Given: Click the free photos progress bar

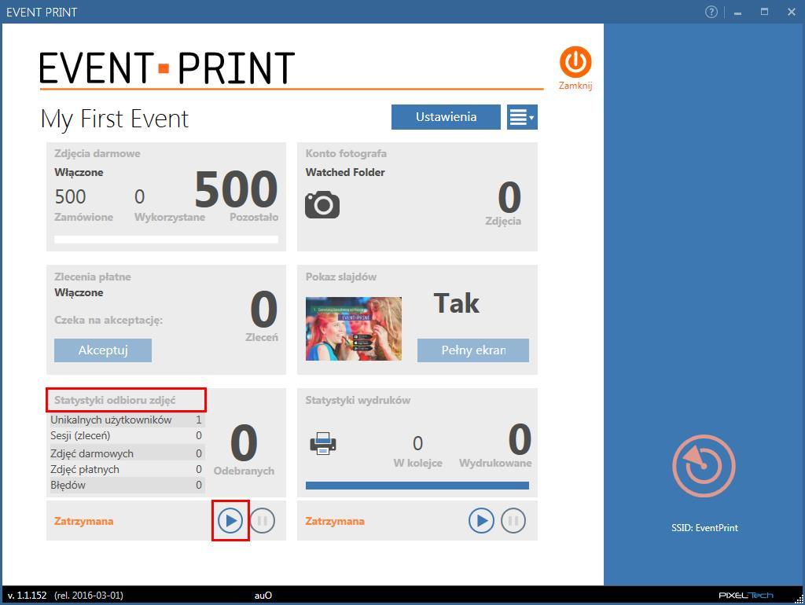Looking at the screenshot, I should (x=167, y=239).
